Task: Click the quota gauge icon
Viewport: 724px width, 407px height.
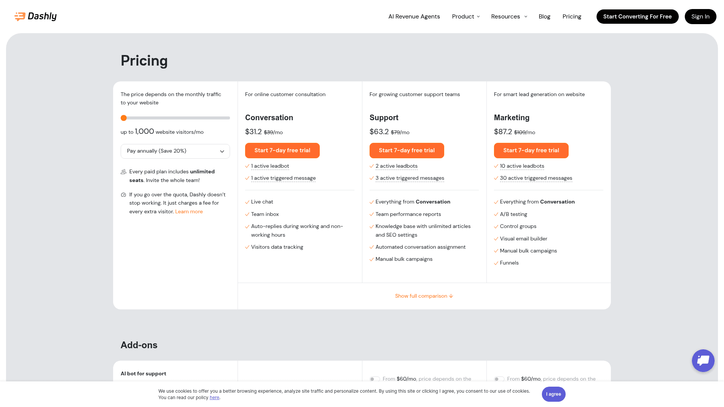Action: coord(123,195)
